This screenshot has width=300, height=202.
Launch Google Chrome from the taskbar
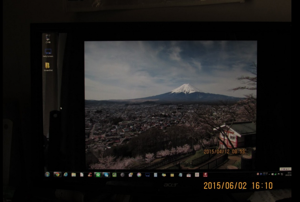pyautogui.click(x=57, y=175)
